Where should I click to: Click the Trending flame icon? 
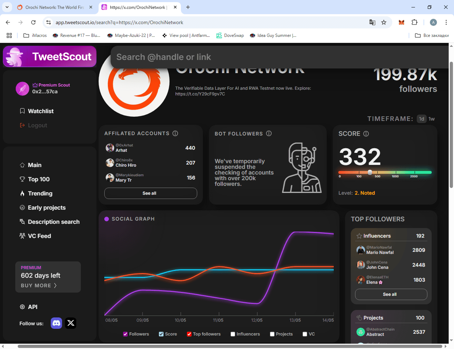click(22, 193)
